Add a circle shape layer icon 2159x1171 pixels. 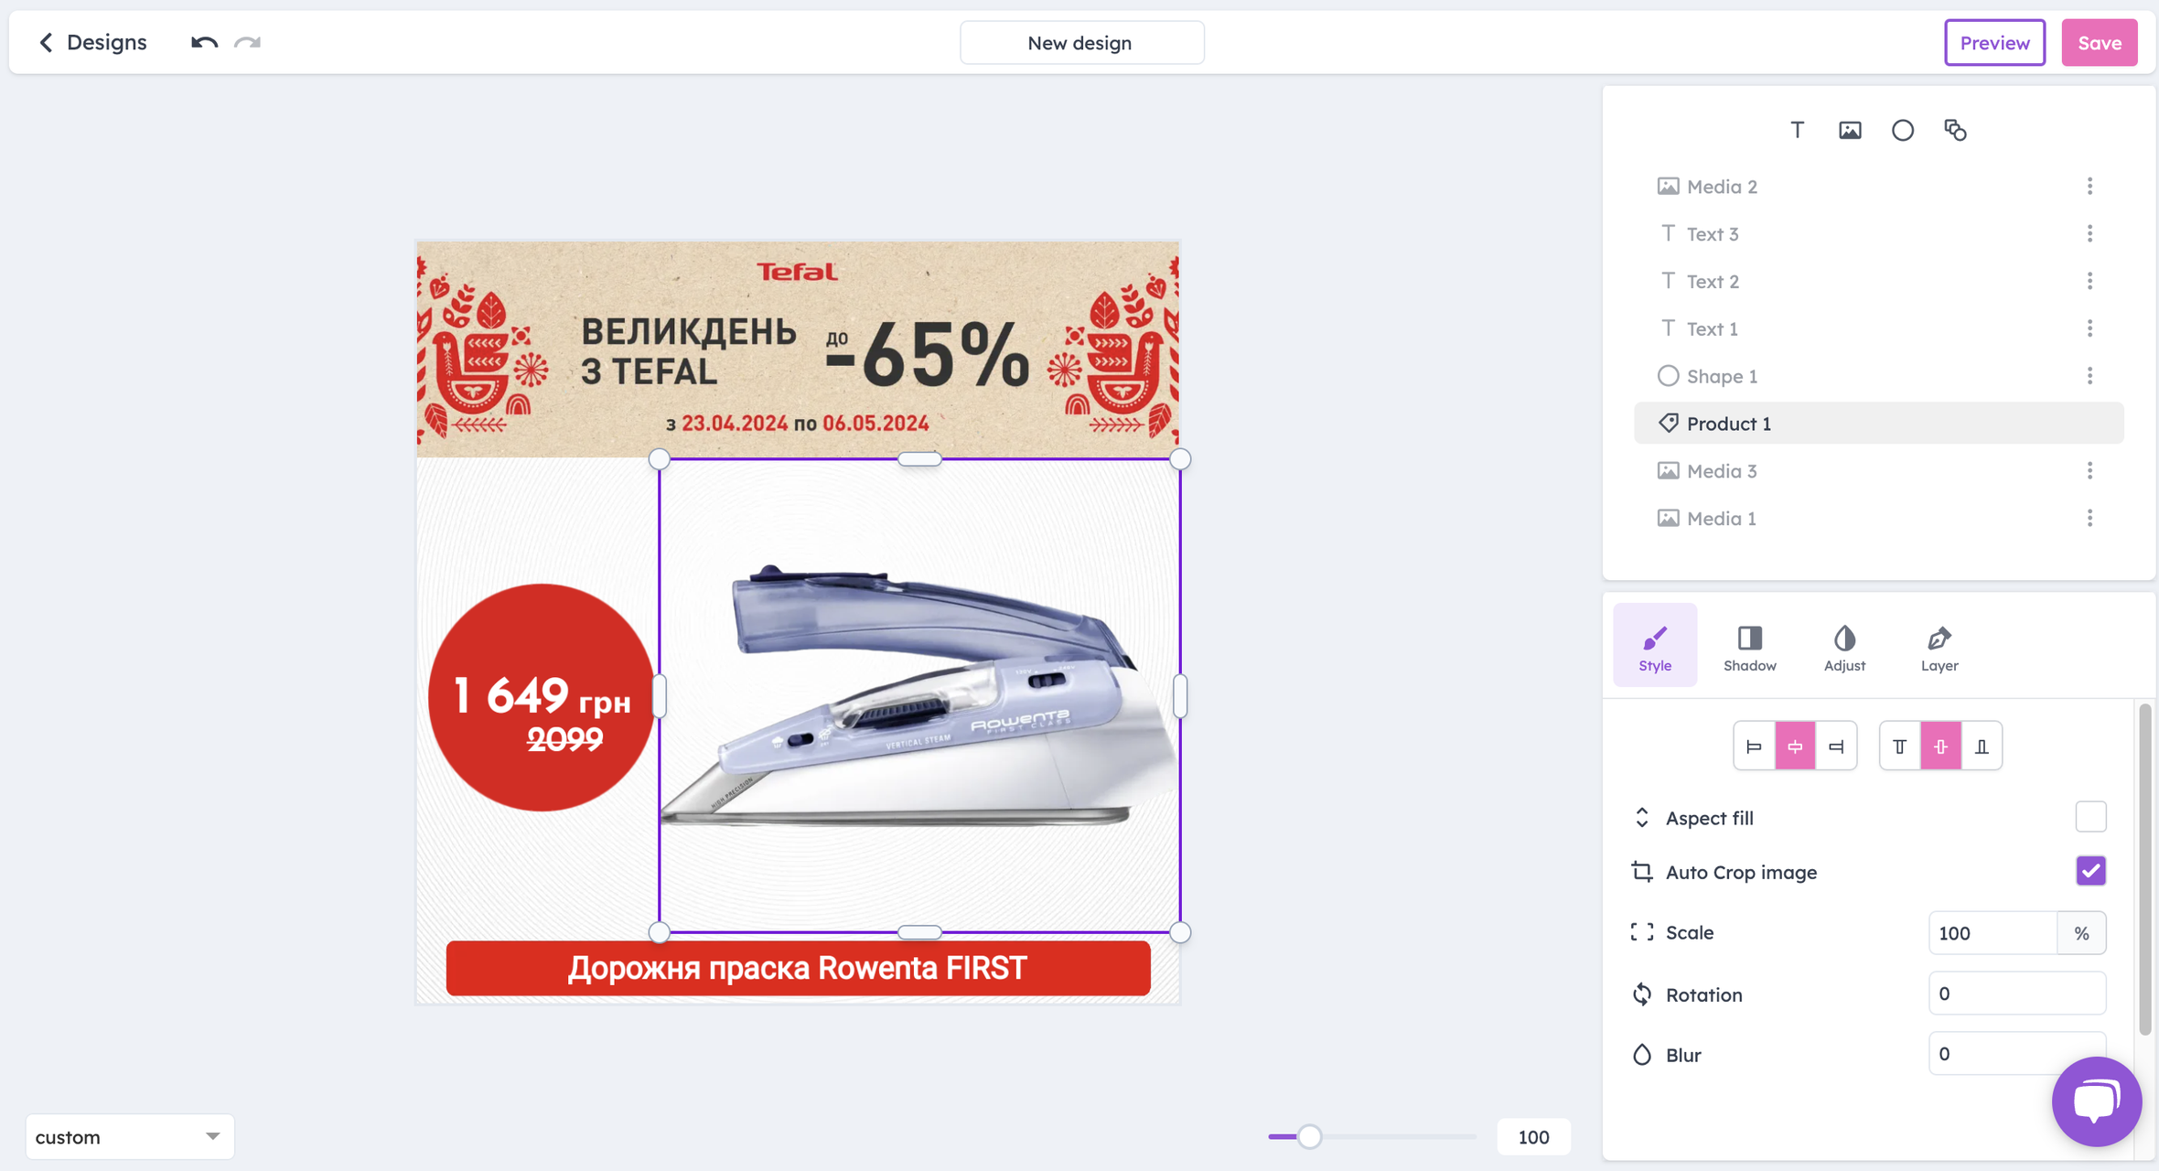click(1903, 130)
